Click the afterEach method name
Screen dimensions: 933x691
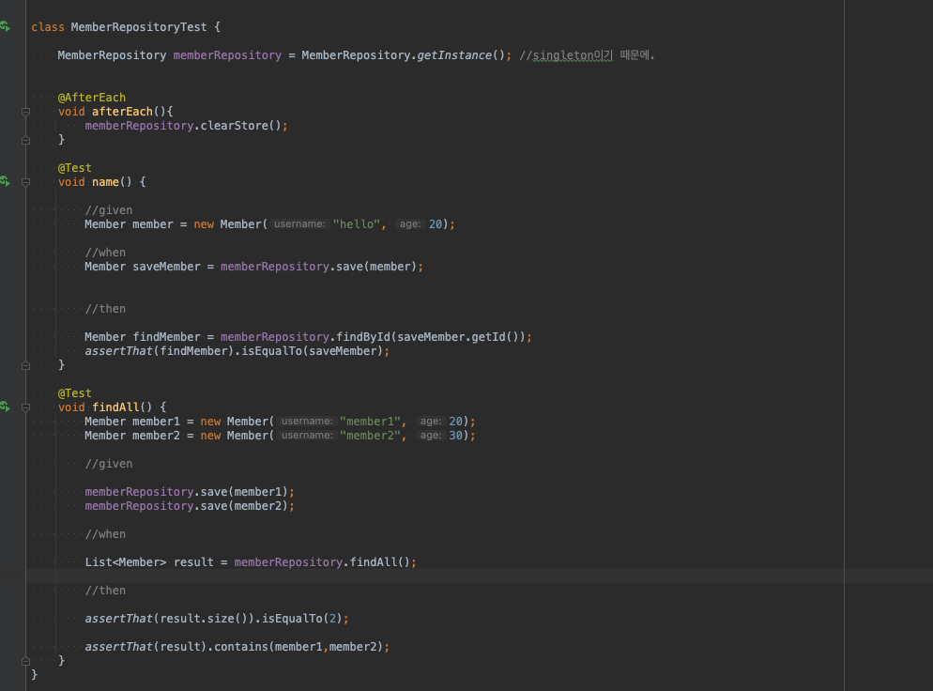tap(122, 112)
